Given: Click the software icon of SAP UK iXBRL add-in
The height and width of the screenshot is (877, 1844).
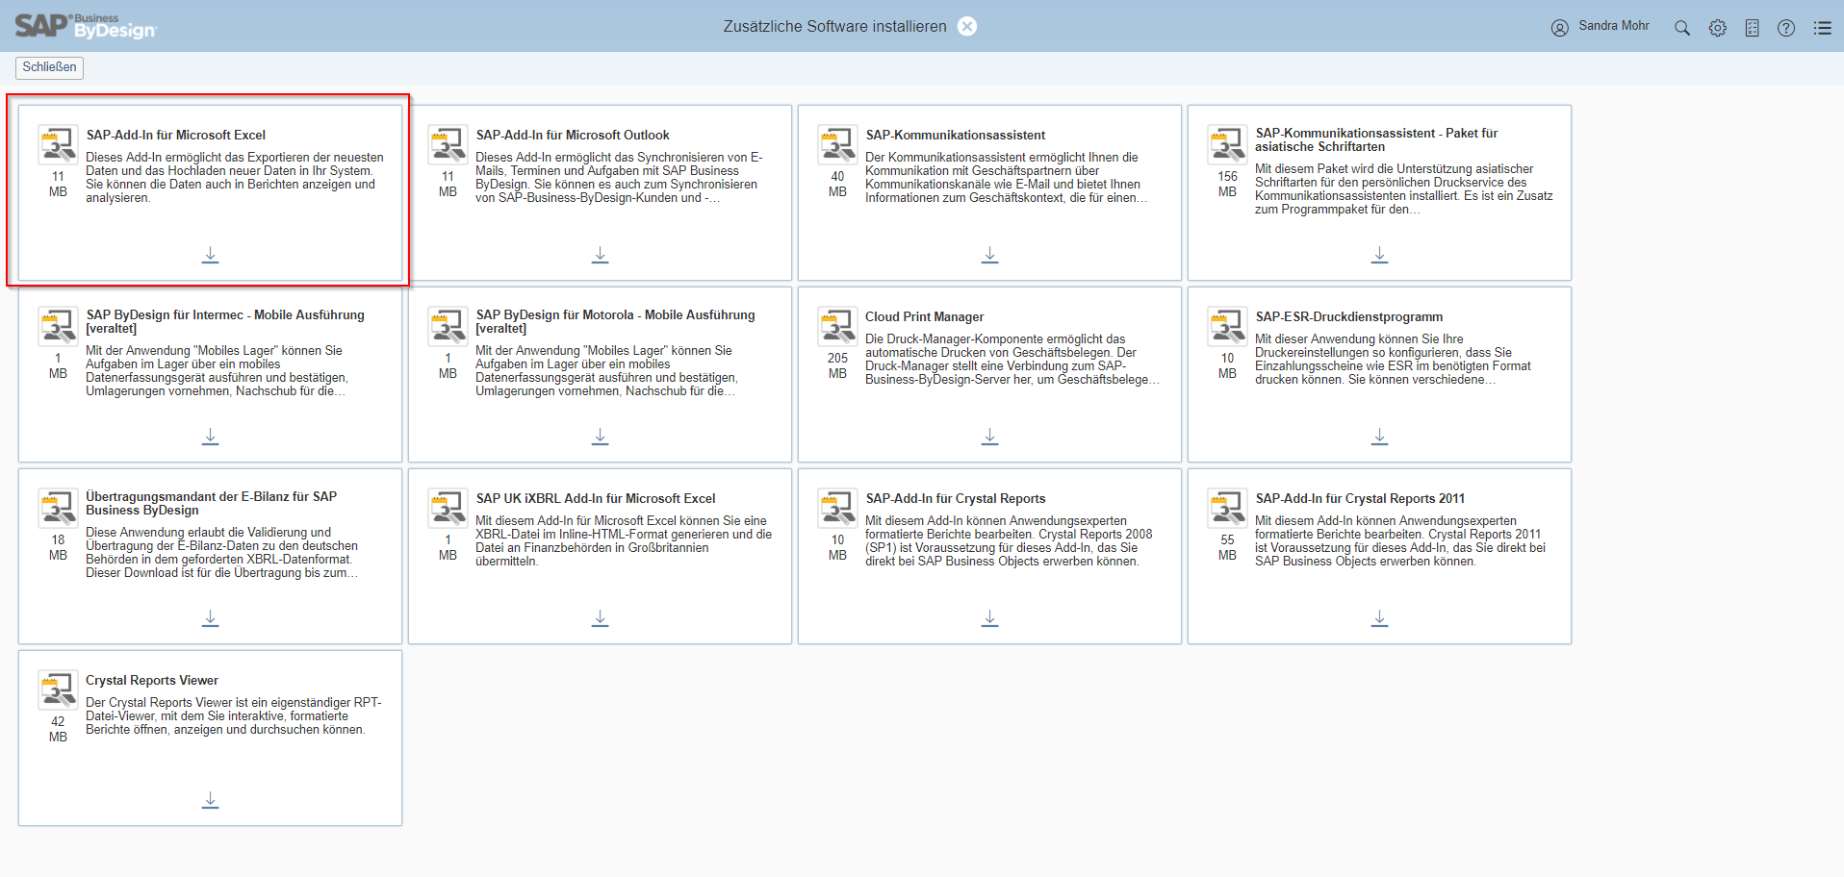Looking at the screenshot, I should point(448,508).
